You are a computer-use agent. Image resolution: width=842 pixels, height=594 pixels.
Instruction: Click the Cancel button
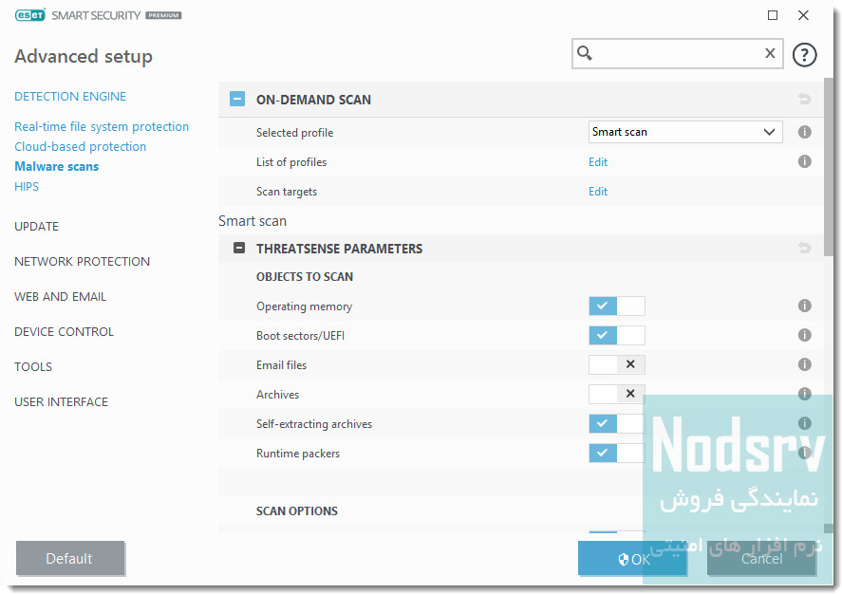tap(761, 559)
